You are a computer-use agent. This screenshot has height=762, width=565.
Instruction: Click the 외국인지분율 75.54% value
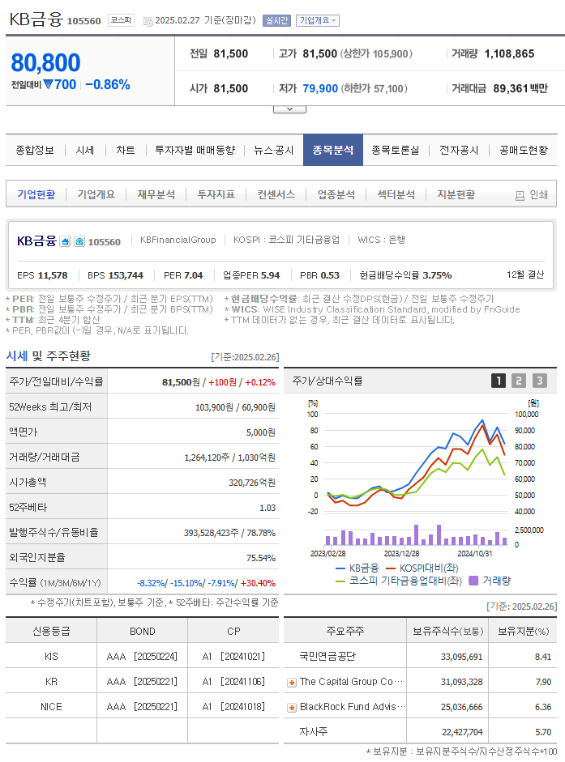pyautogui.click(x=261, y=558)
